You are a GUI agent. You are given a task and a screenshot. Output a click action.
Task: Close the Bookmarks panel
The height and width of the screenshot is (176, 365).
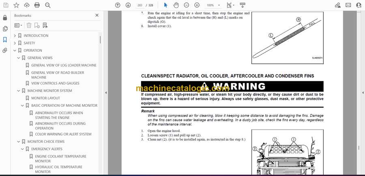tap(97, 15)
